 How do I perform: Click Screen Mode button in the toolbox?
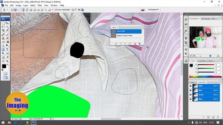pos(6,78)
